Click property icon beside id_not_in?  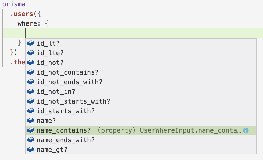click(31, 92)
